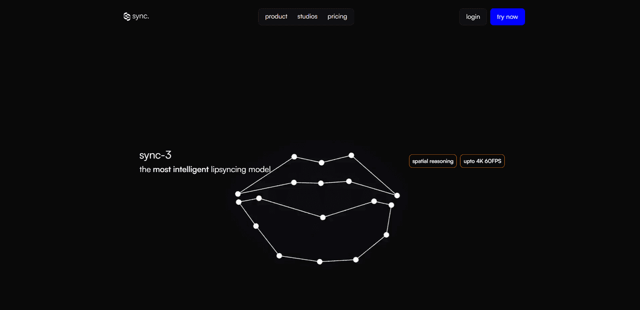Click the sync logo icon

pos(127,17)
